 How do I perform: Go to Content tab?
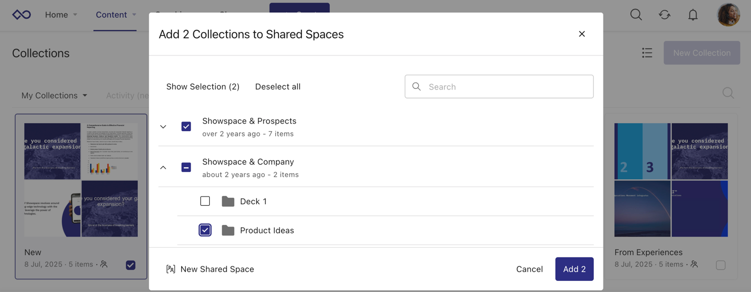[111, 14]
